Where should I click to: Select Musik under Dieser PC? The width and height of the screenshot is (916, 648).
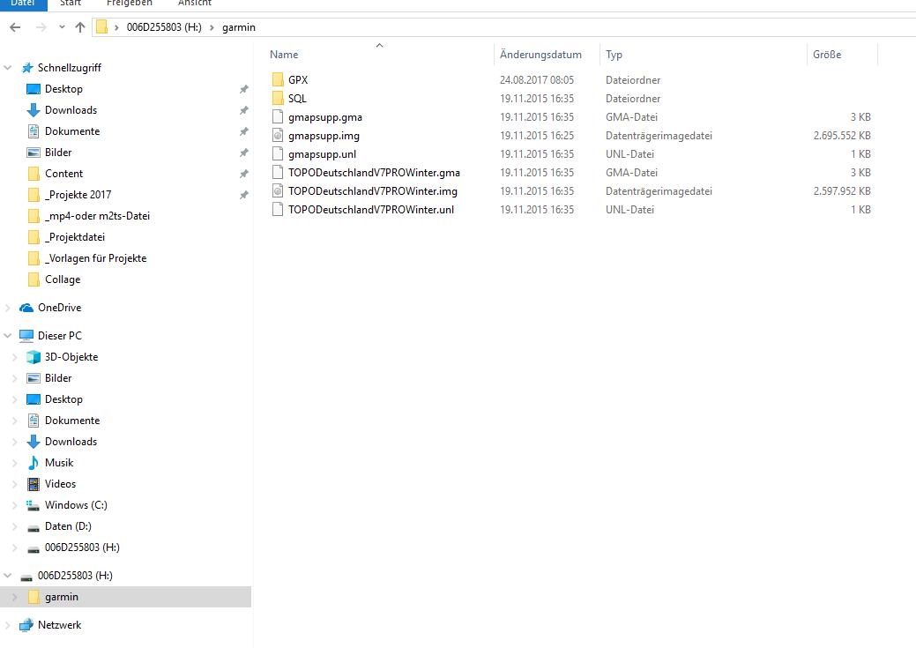pyautogui.click(x=59, y=463)
